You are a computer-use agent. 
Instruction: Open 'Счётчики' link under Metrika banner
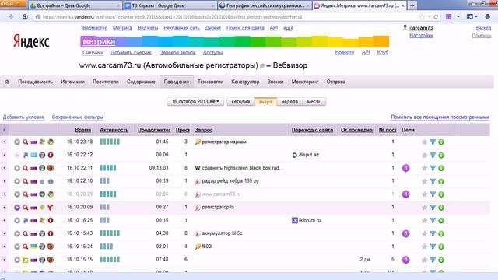[93, 53]
